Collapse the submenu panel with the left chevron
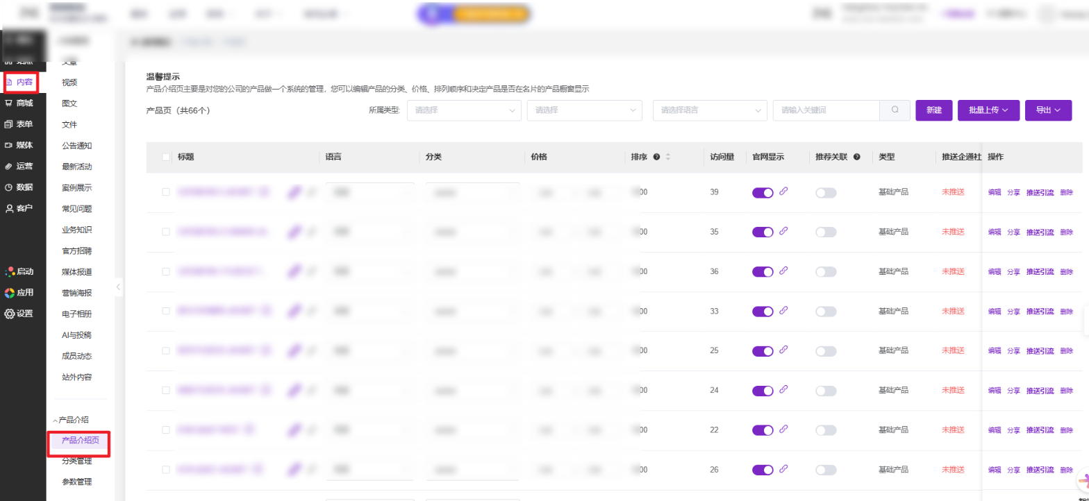Screen dimensions: 1089x501 coord(119,287)
